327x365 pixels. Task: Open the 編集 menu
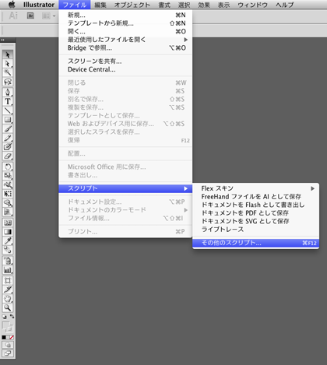click(x=100, y=5)
